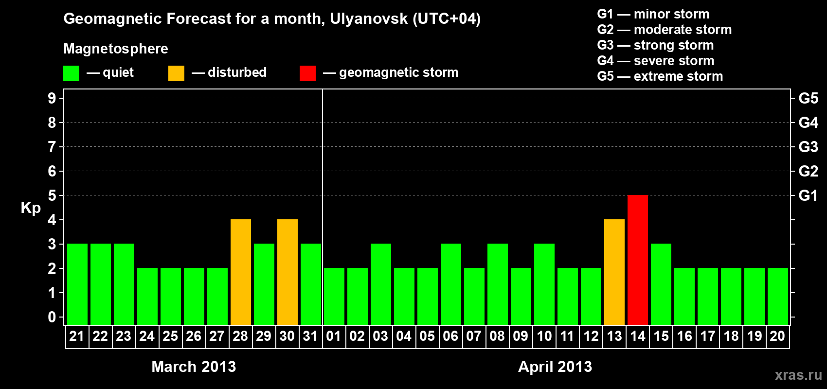Click date label 28 on the axis
The width and height of the screenshot is (827, 389).
240,336
